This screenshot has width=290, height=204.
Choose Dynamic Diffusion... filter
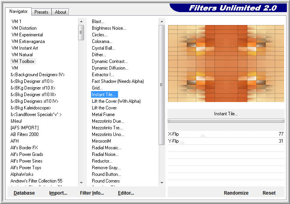(110, 68)
